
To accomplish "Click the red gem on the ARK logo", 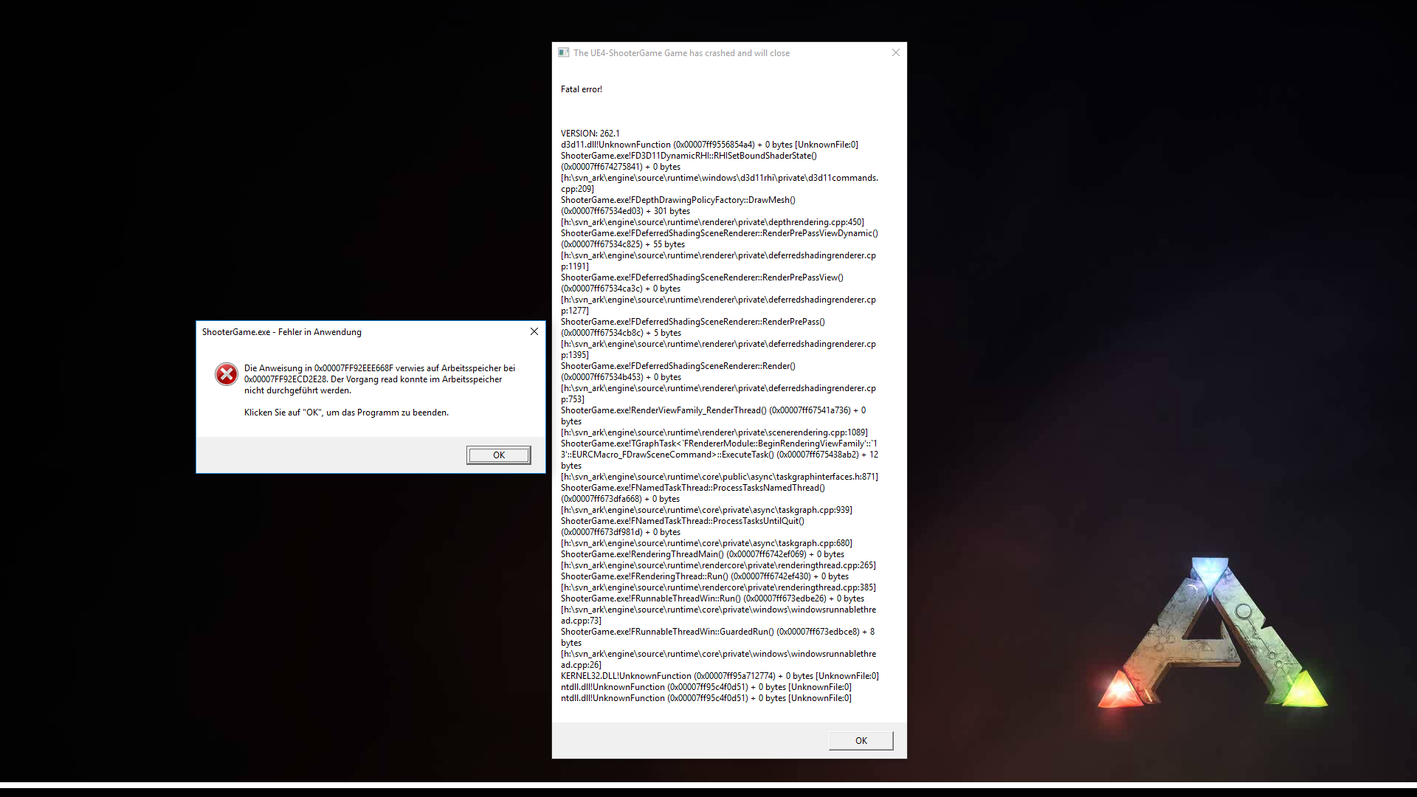I will 1120,691.
